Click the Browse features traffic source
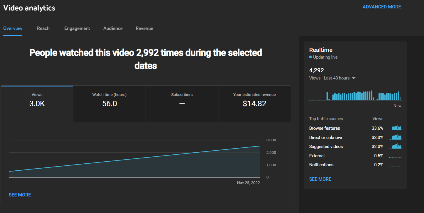This screenshot has width=424, height=213. [x=324, y=128]
